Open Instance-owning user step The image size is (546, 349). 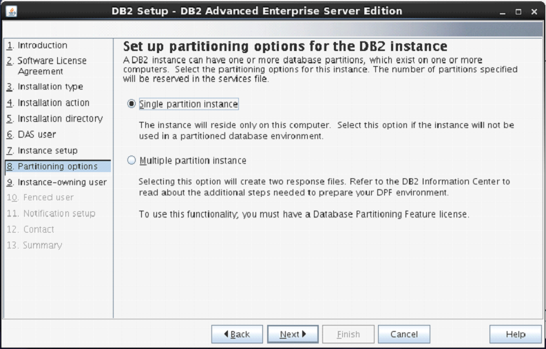coord(62,182)
